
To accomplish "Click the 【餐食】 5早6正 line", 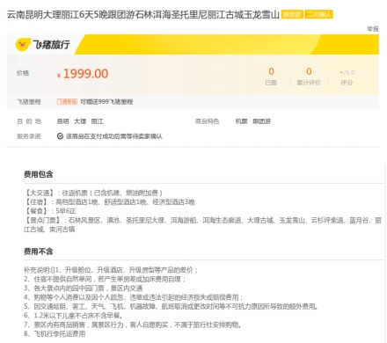I will (x=50, y=211).
